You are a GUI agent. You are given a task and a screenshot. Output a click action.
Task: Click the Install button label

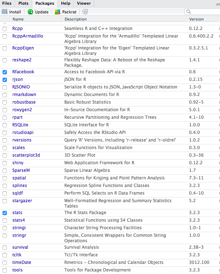15,12
